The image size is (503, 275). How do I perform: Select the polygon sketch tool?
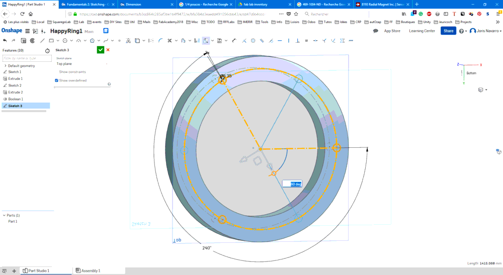[x=93, y=41]
